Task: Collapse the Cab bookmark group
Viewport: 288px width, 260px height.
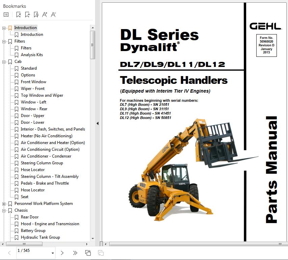Action: [x=4, y=62]
